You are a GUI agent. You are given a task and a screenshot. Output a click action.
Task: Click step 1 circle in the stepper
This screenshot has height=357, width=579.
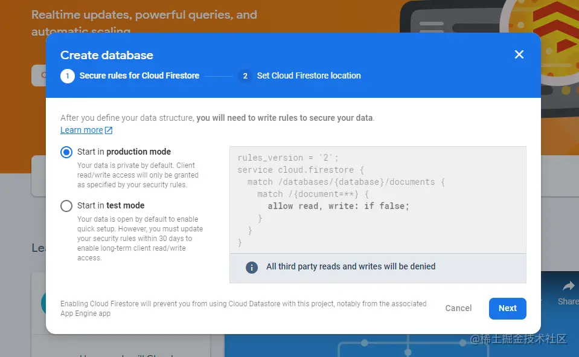pos(68,76)
